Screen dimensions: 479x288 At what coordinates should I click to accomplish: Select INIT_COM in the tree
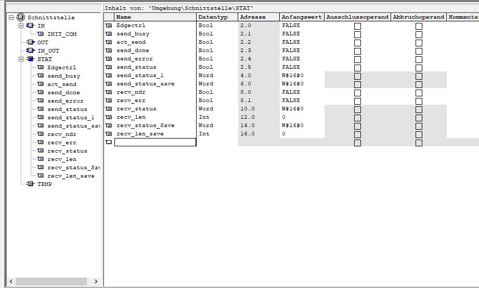61,34
